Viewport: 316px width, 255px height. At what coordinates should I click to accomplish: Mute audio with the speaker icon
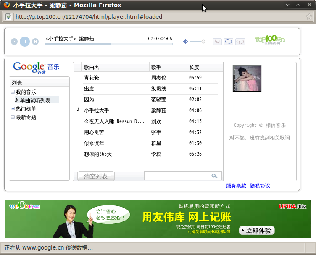click(x=185, y=42)
